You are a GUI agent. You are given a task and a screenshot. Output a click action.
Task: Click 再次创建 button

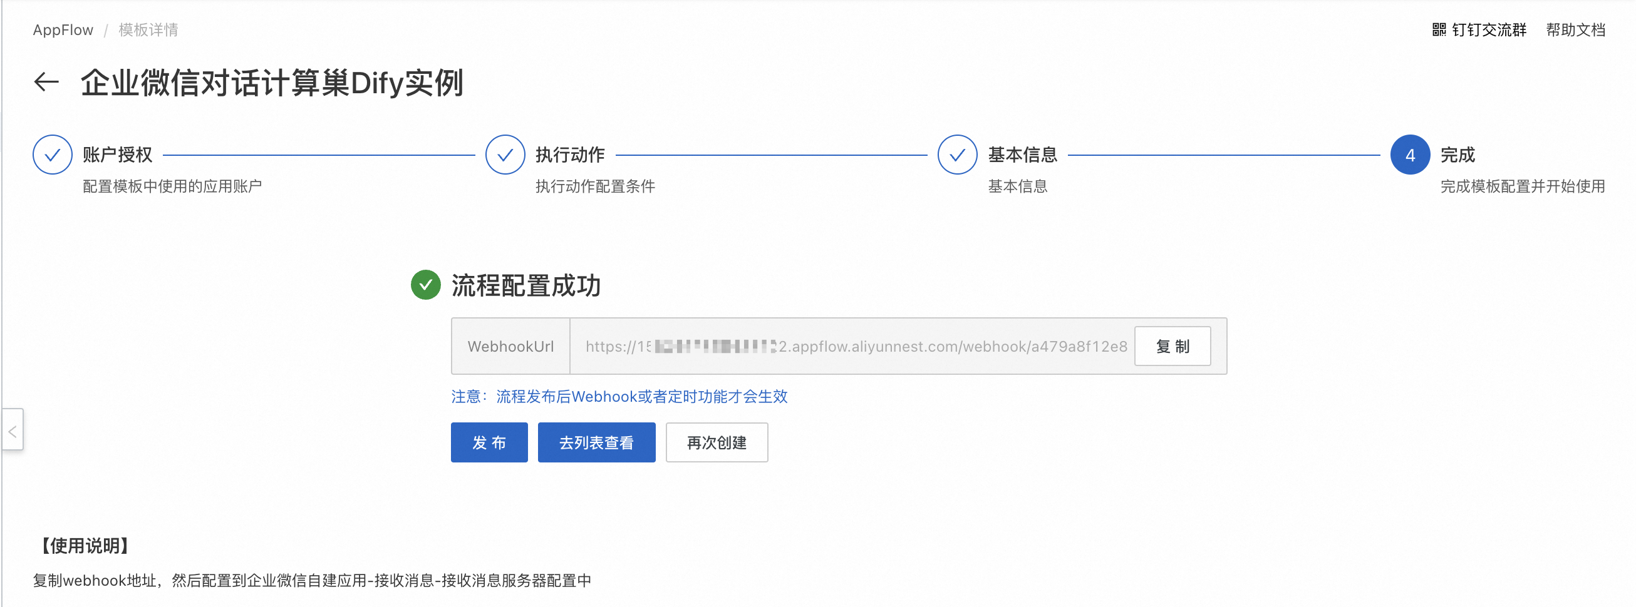click(x=717, y=442)
